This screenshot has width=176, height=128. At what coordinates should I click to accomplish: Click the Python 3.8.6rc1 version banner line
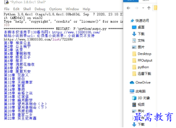coord(63,14)
